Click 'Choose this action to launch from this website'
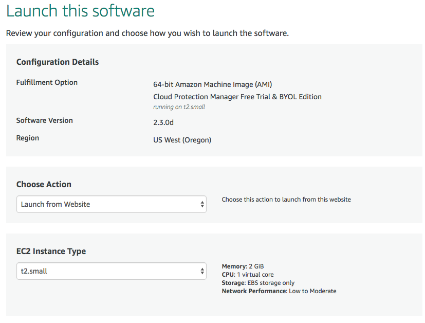 click(286, 200)
